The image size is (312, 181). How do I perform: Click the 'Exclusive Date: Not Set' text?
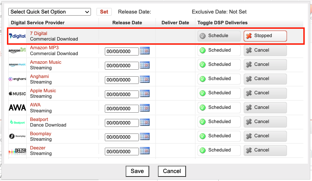pyautogui.click(x=219, y=12)
